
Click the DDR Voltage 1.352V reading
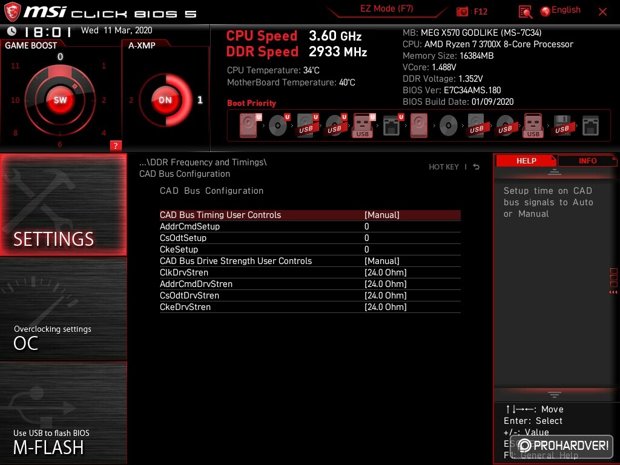coord(443,79)
